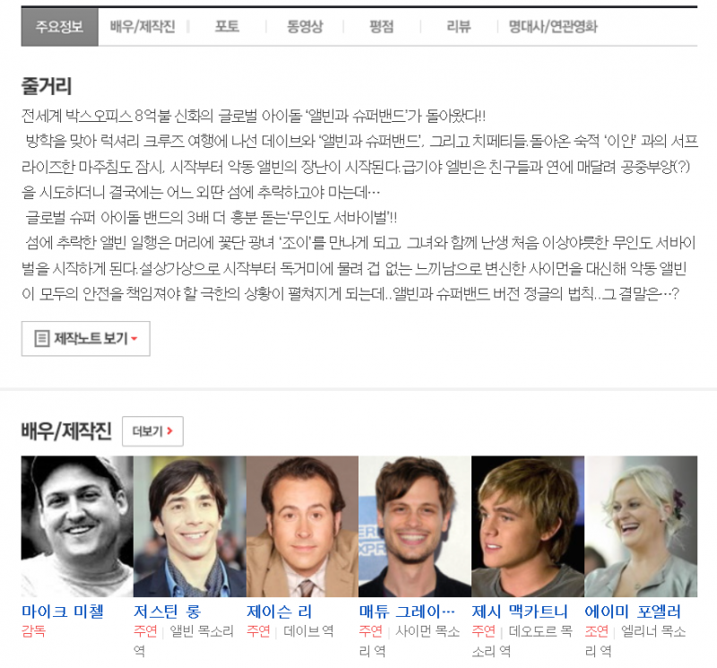Click 더보기 next to 배우/제작진 heading

pyautogui.click(x=152, y=431)
